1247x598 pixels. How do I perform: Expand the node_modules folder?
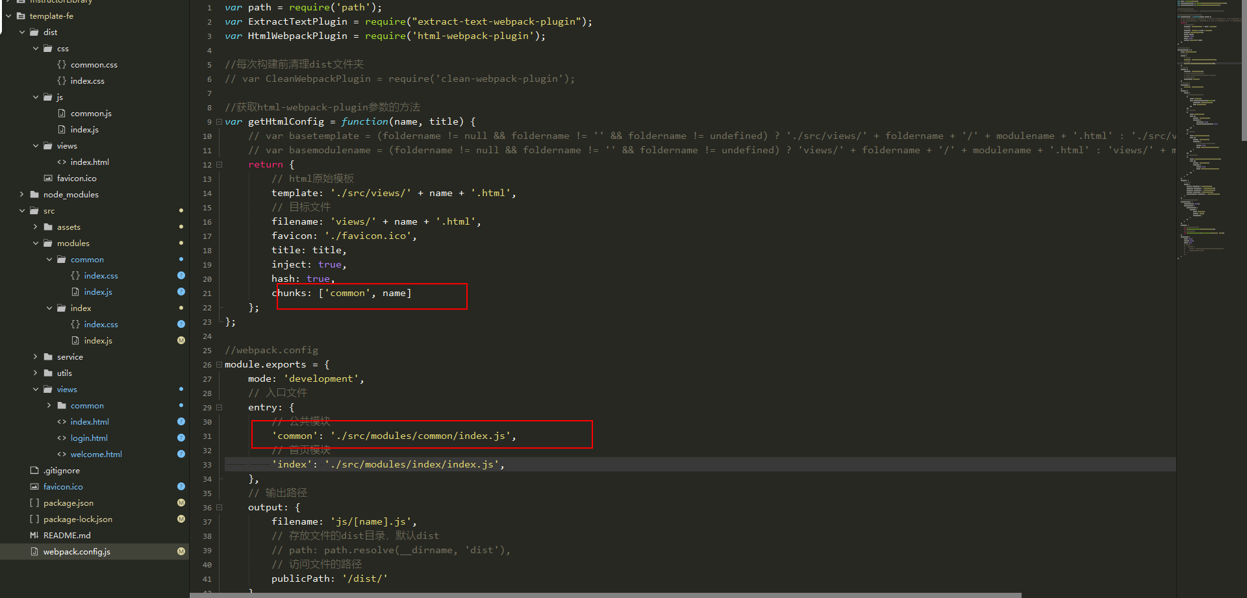point(22,194)
